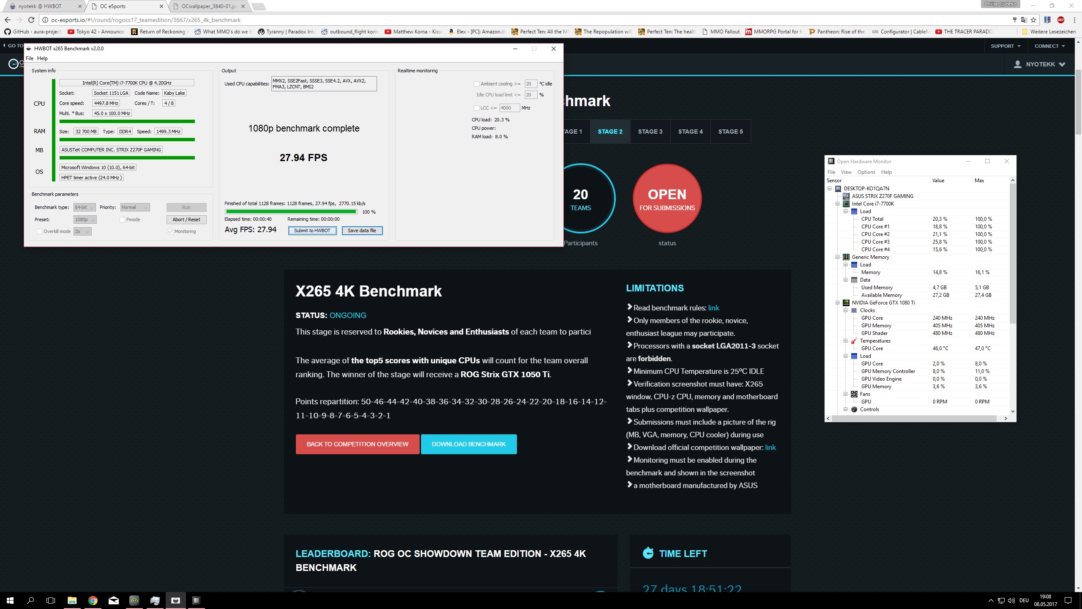Bookmark this page with the star icon
1082x609 pixels.
tap(1033, 20)
